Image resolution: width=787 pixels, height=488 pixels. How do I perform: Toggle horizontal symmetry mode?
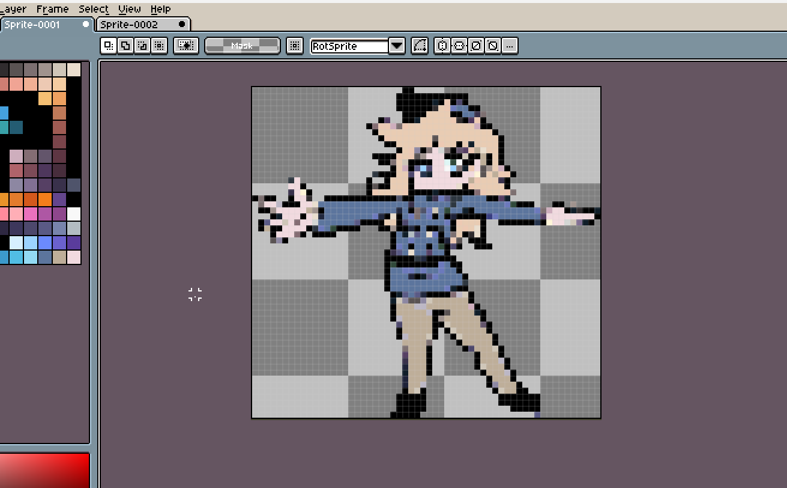[442, 45]
